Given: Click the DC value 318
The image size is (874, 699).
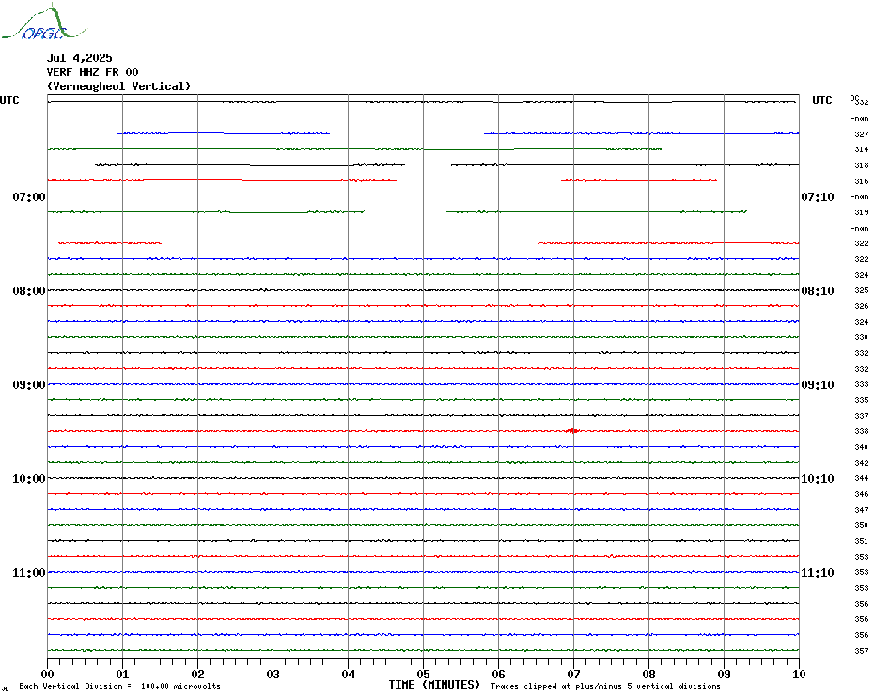Looking at the screenshot, I should point(862,165).
